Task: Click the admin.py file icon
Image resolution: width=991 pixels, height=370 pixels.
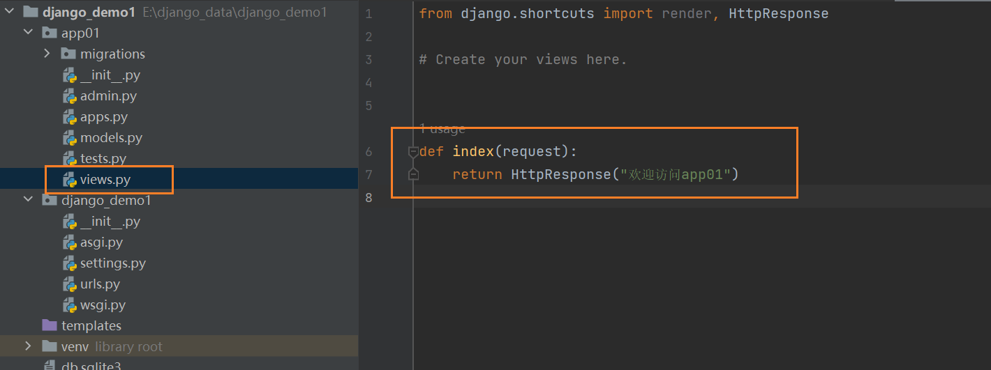Action: [70, 96]
